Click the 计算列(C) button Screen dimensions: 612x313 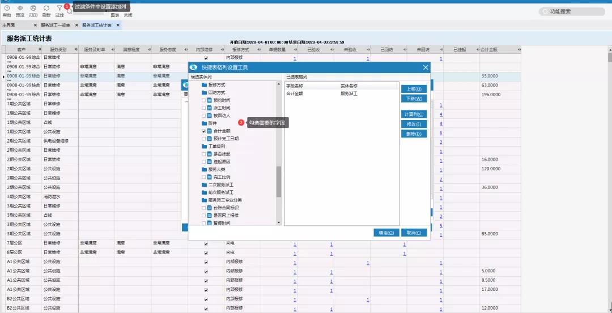pos(414,114)
